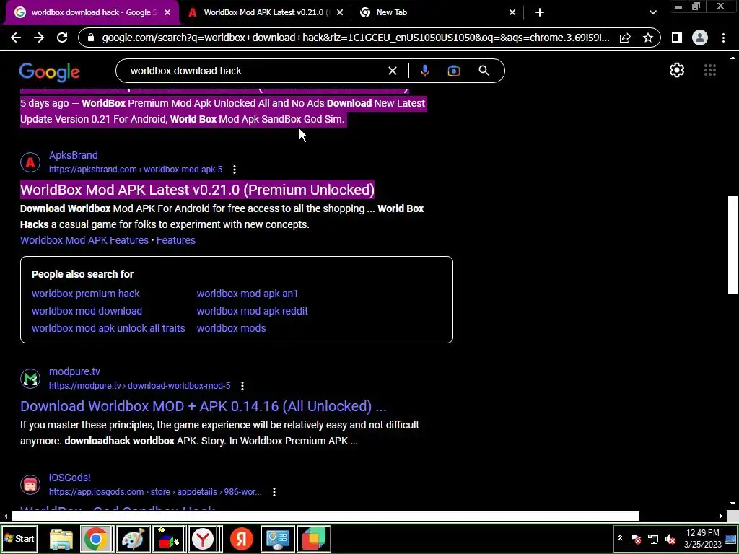739x554 pixels.
Task: Search for worldbox mod download
Action: (x=87, y=312)
